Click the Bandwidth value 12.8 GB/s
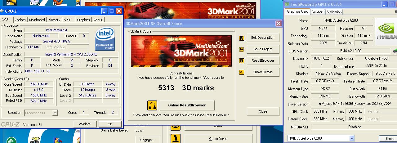 pos(382,96)
